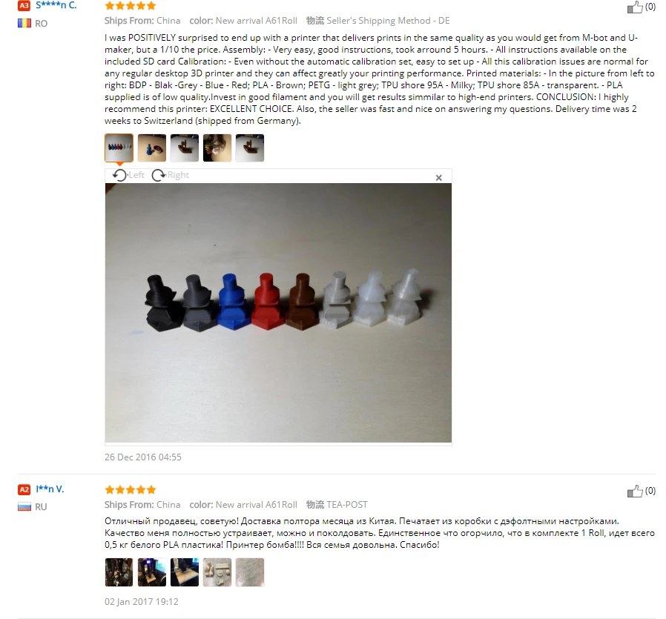Rotate the image left
The width and height of the screenshot is (666, 619).
tap(128, 175)
